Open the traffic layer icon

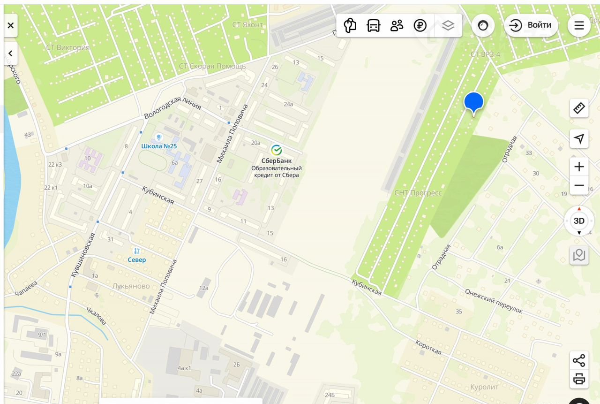350,25
